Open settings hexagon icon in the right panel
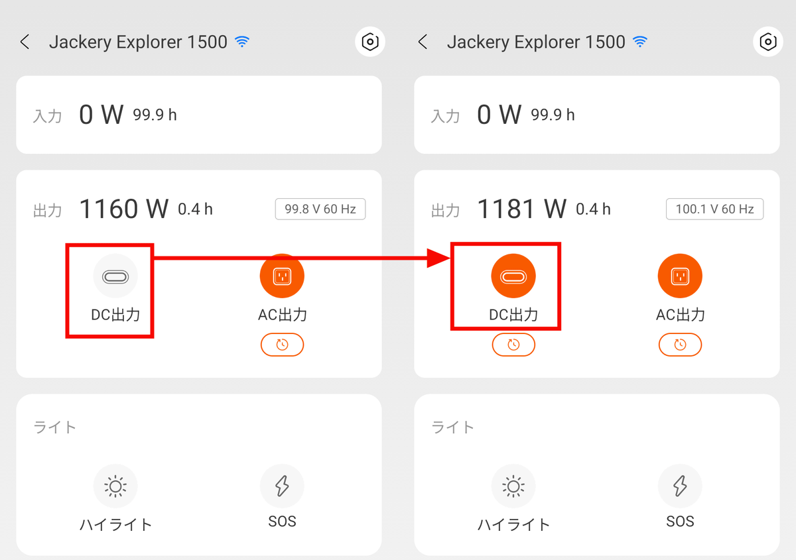Viewport: 796px width, 560px height. pos(767,42)
